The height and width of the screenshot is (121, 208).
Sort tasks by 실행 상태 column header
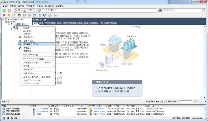coord(57,106)
